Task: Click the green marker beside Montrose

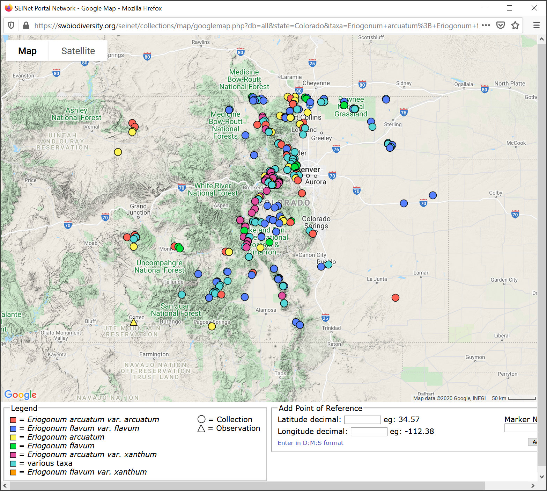Action: pyautogui.click(x=180, y=248)
